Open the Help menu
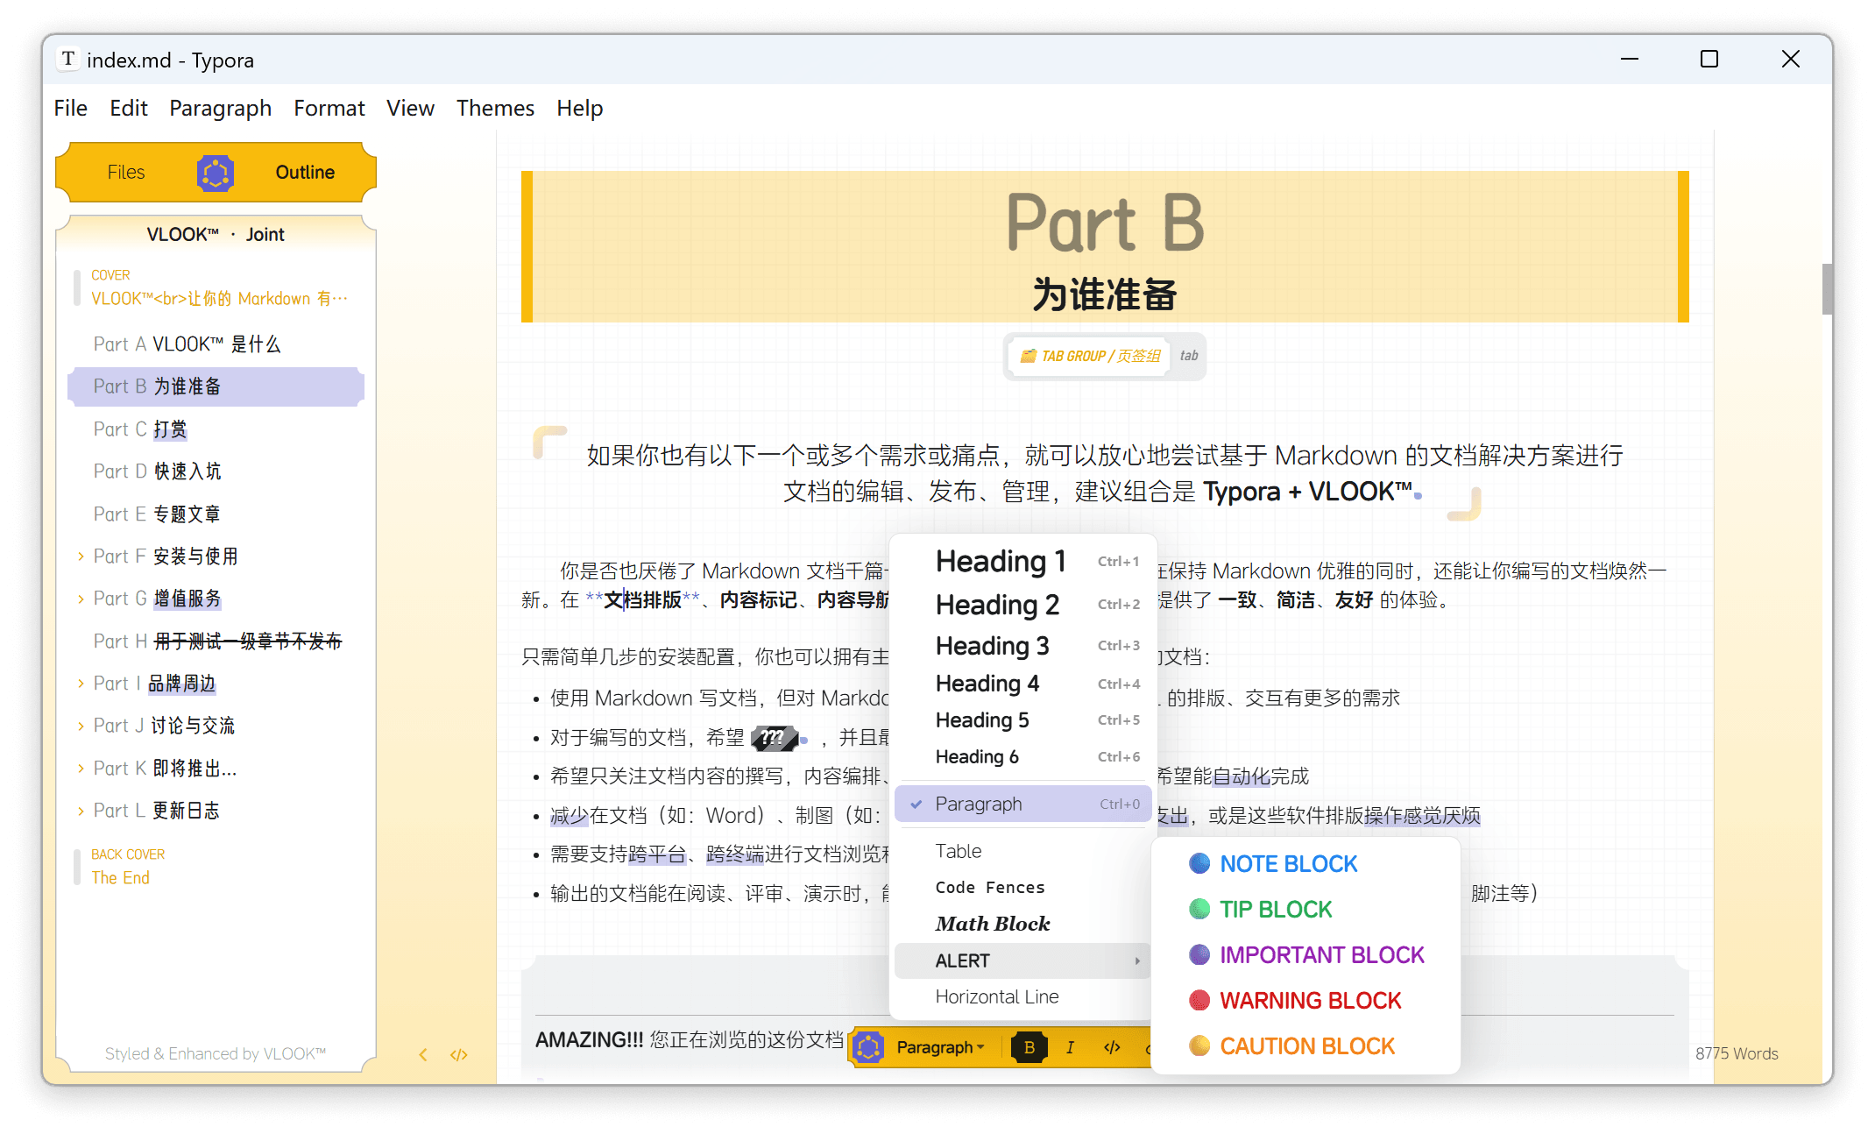The width and height of the screenshot is (1875, 1134). click(x=580, y=108)
